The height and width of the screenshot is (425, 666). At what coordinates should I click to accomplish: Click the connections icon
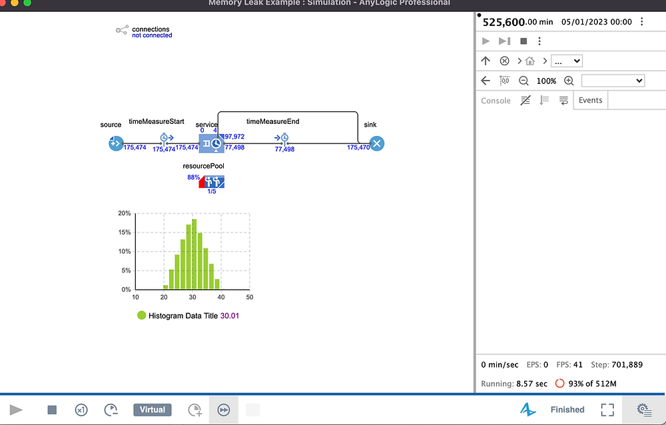click(122, 30)
